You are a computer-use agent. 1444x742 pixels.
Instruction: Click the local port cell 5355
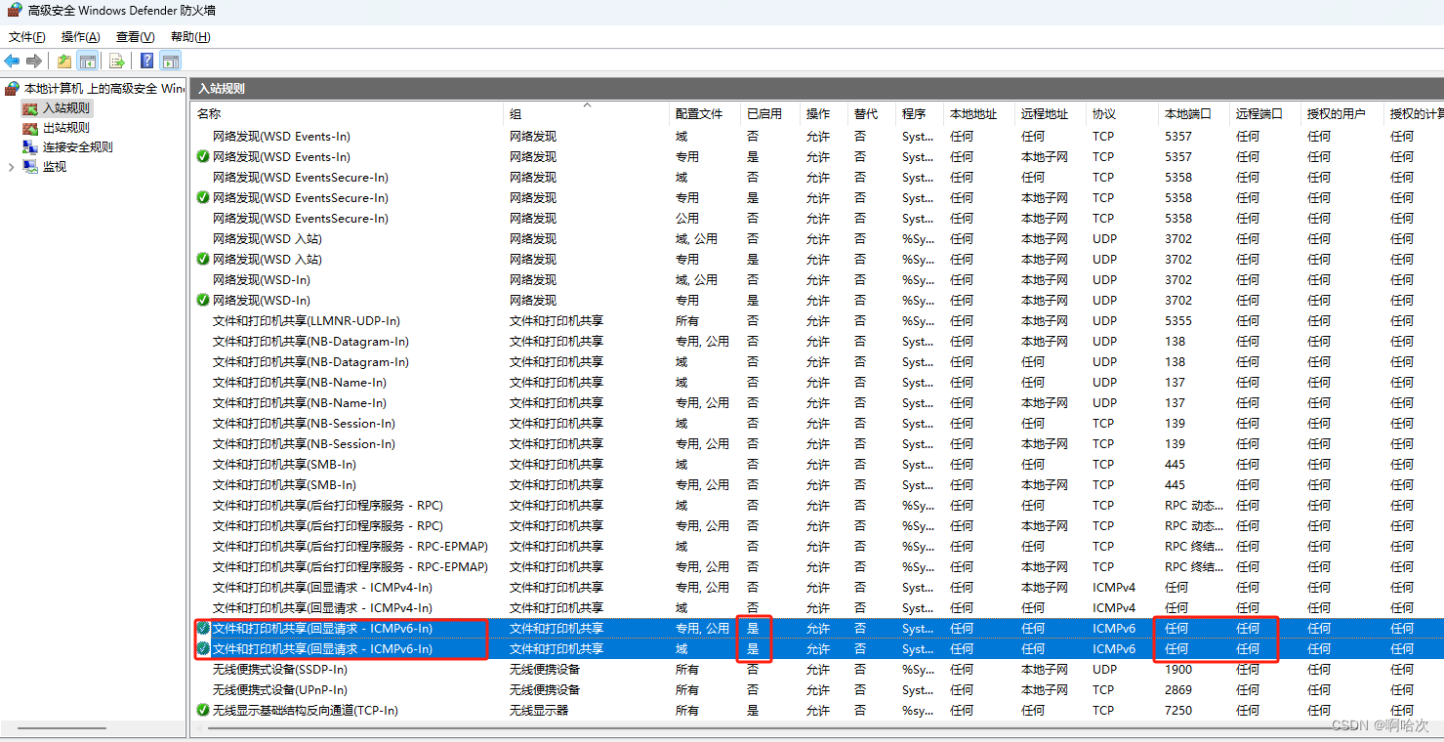(1178, 320)
